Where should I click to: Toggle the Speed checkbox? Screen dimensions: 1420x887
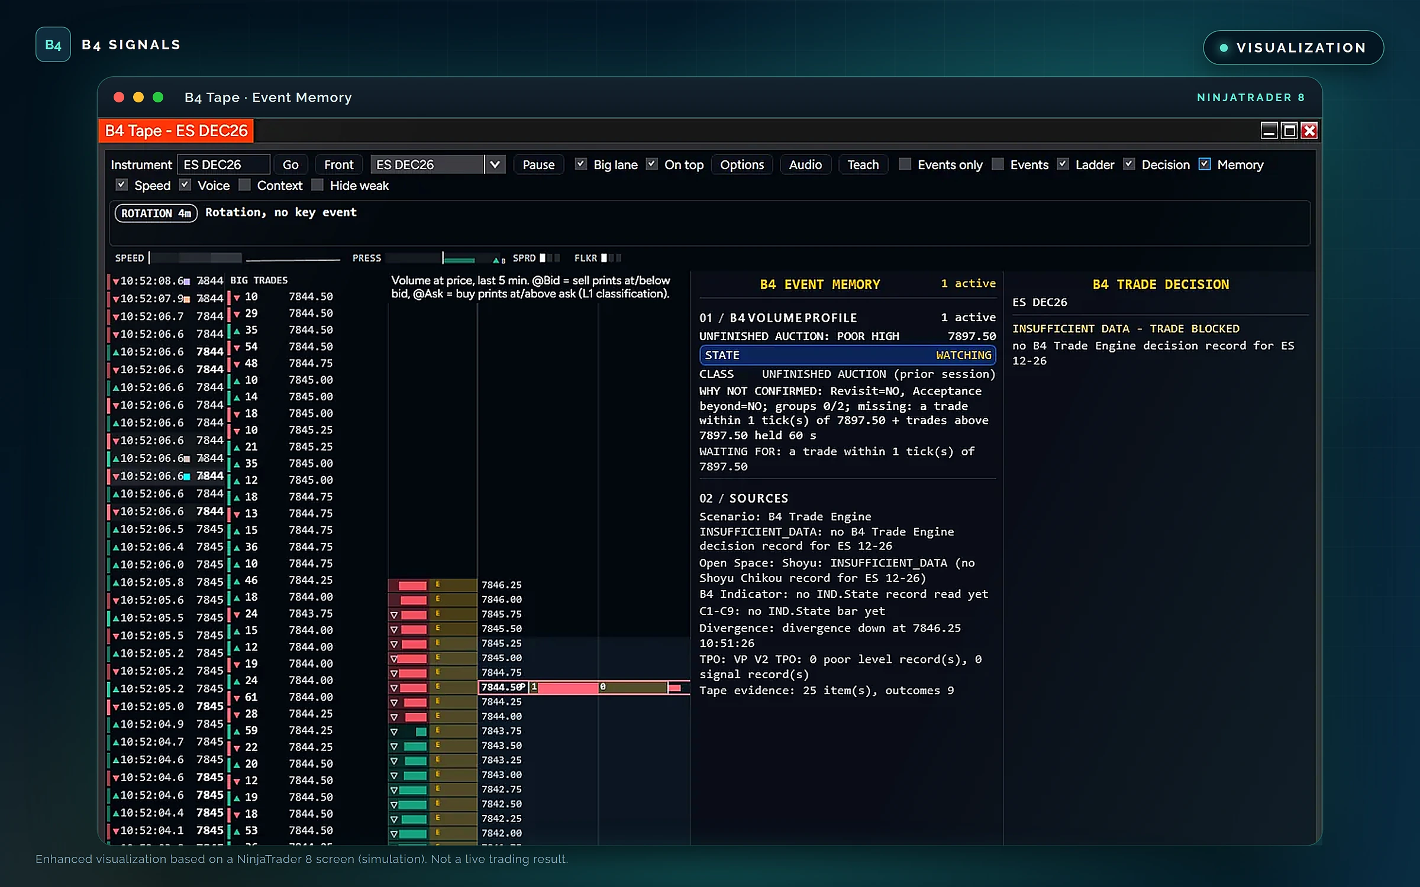pyautogui.click(x=121, y=184)
